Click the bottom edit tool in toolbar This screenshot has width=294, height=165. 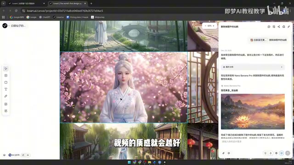tap(6, 111)
